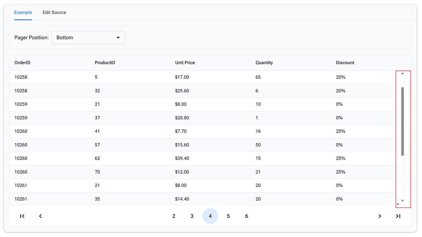Click the Unit Price column header
The image size is (422, 237).
[185, 63]
